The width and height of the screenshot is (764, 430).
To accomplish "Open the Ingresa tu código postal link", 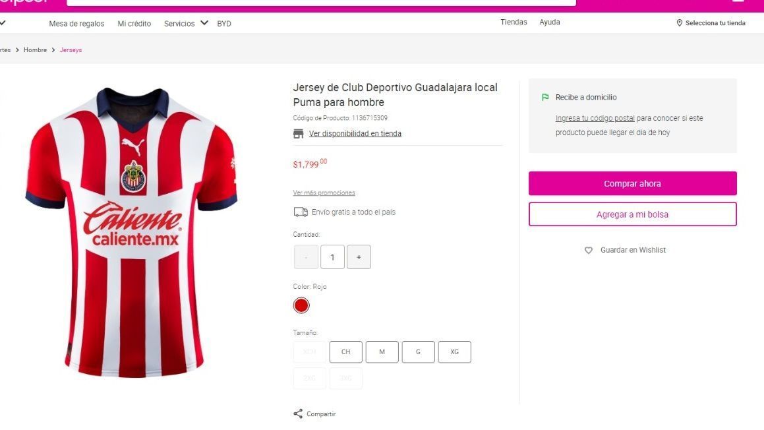I will pos(594,117).
